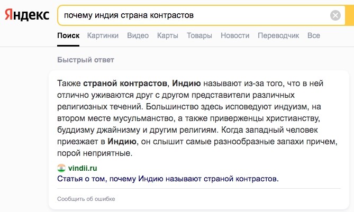Click the Яндекс logo
The image size is (354, 212).
tap(26, 15)
